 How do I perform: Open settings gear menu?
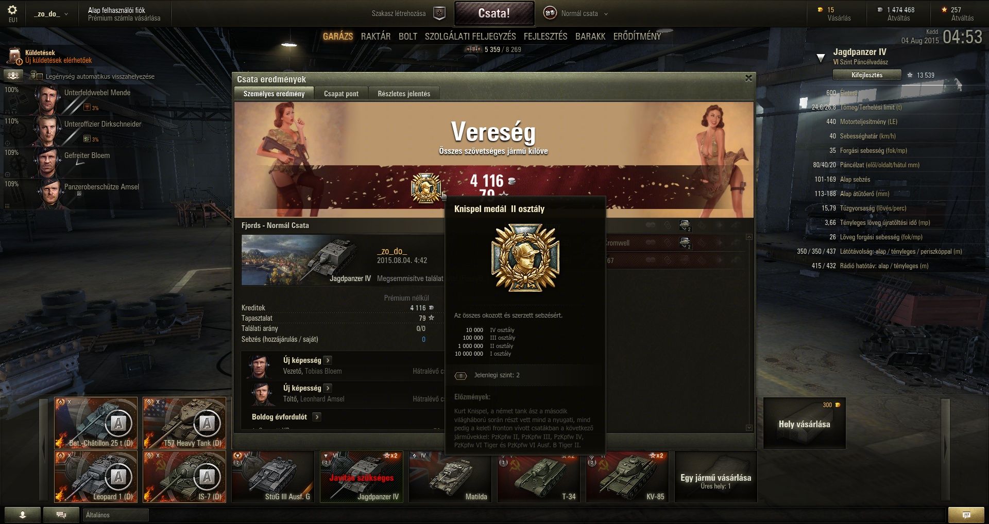(x=12, y=10)
